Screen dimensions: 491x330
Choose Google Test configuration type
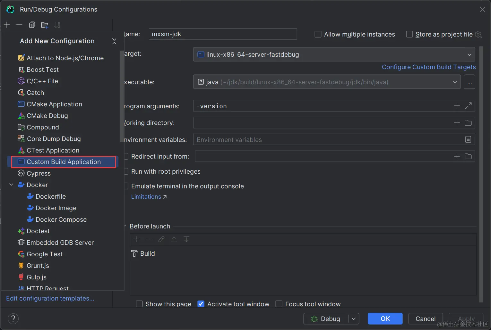(44, 254)
